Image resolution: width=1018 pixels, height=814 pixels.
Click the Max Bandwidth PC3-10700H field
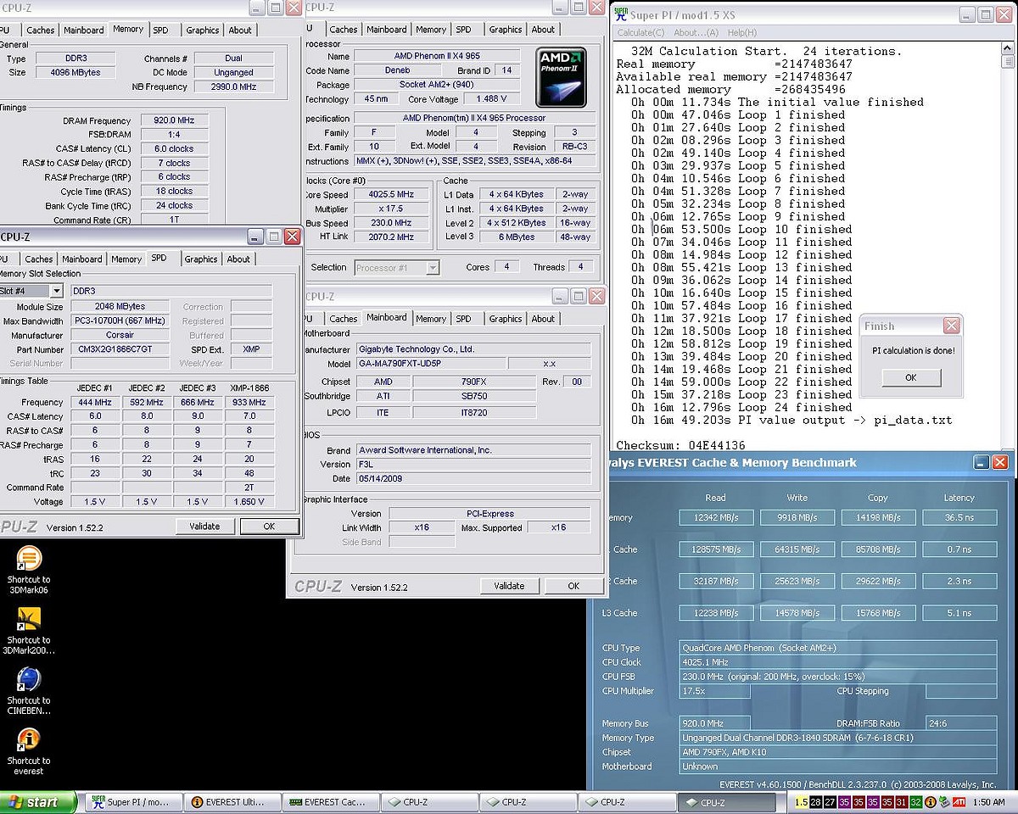(120, 321)
